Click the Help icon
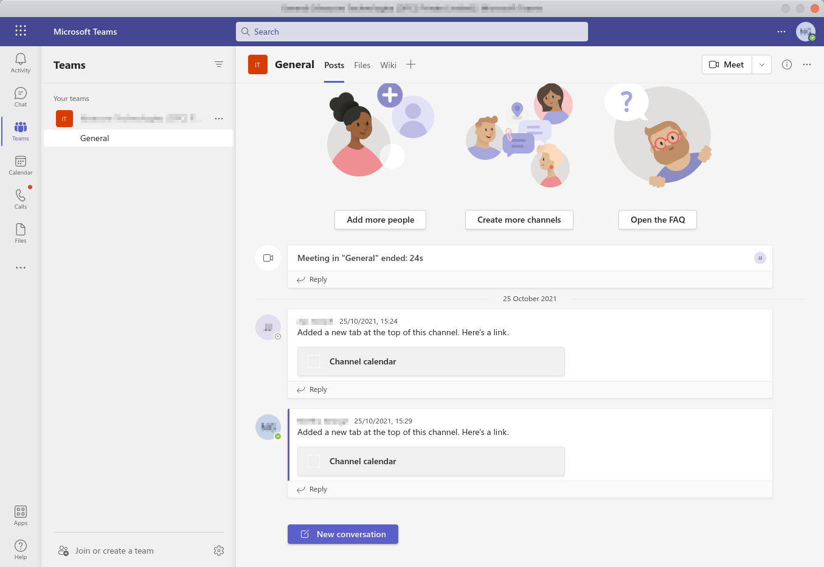The width and height of the screenshot is (824, 567). [21, 549]
